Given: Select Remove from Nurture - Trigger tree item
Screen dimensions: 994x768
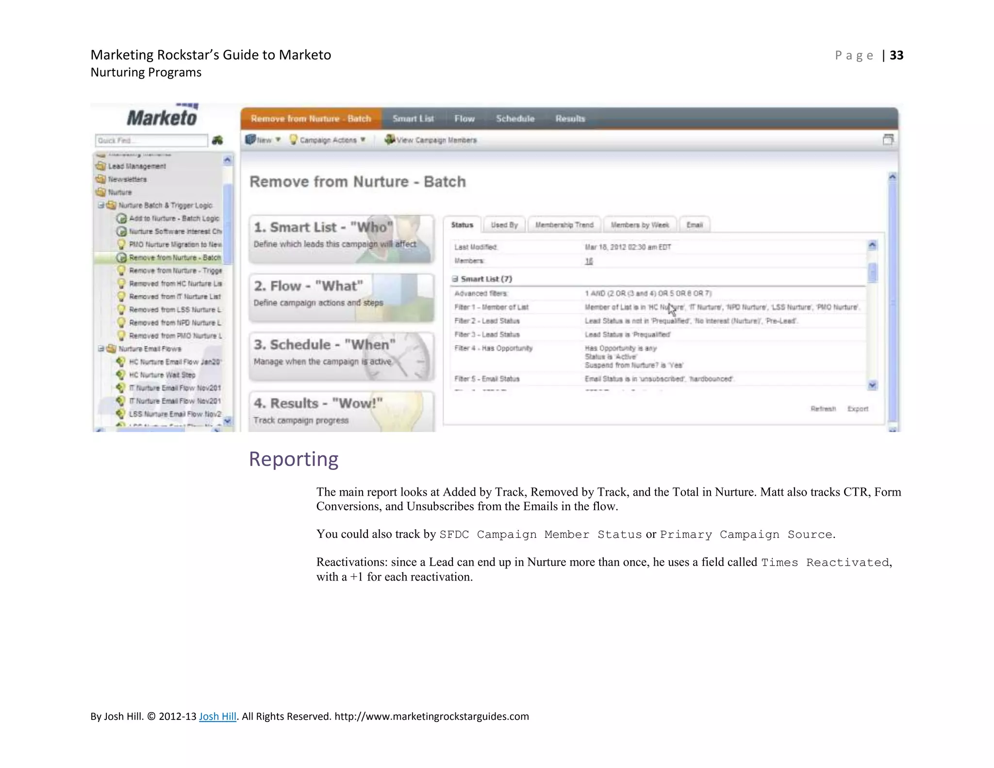Looking at the screenshot, I should 176,270.
